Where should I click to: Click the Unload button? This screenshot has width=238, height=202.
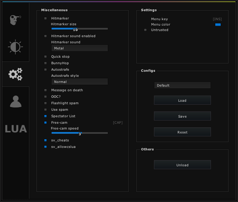click(182, 164)
